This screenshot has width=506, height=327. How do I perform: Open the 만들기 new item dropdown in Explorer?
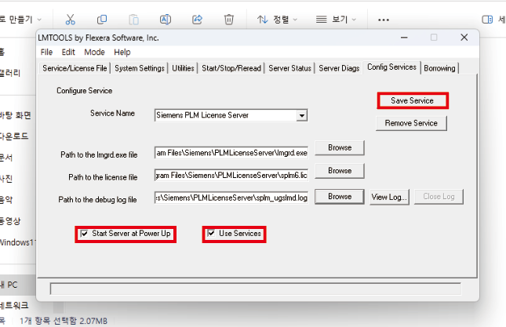[x=20, y=20]
